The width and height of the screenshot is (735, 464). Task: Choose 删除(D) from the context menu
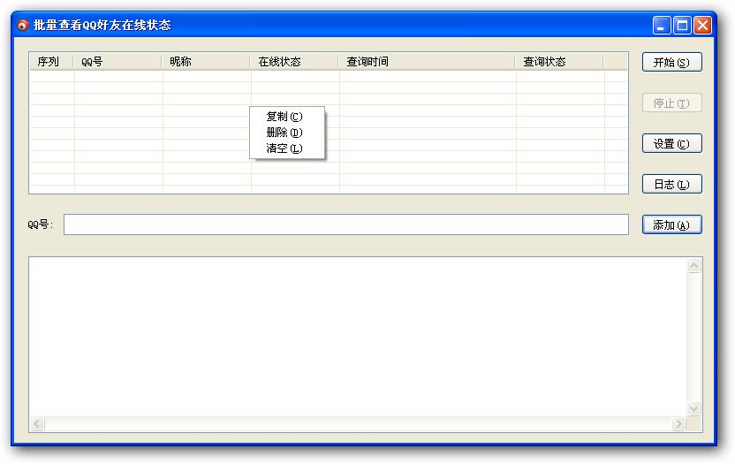coord(286,133)
